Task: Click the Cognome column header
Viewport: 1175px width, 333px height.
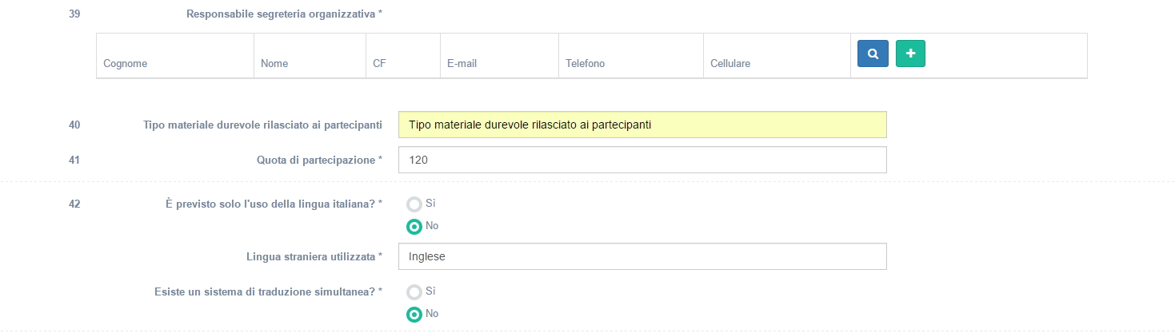Action: 126,63
